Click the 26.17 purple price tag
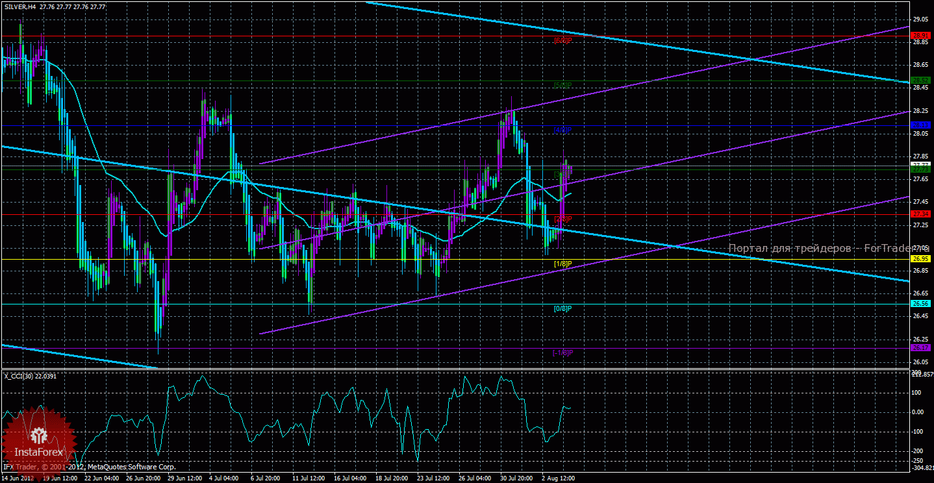 coord(921,348)
